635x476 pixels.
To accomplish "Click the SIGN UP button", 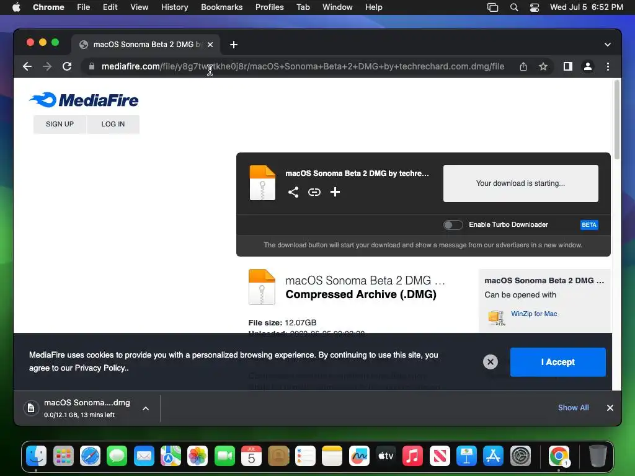I will pos(60,124).
